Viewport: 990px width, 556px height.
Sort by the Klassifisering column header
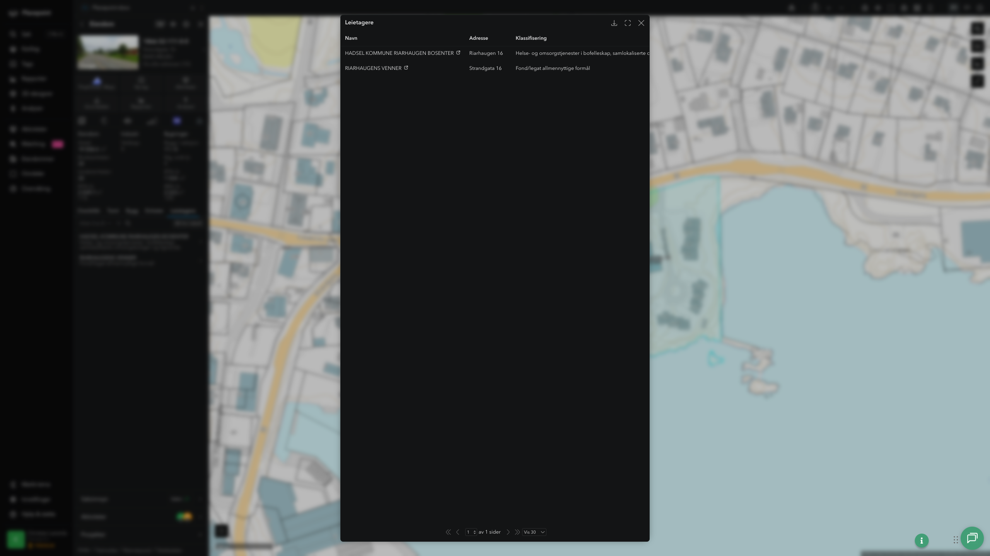click(x=531, y=38)
